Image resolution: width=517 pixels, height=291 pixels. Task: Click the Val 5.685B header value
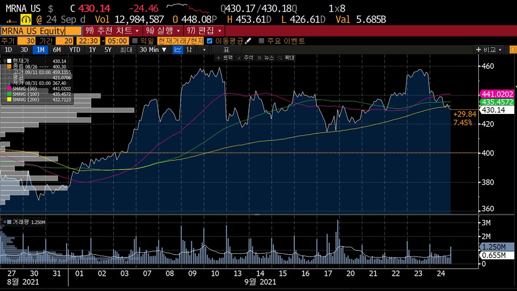pos(361,19)
